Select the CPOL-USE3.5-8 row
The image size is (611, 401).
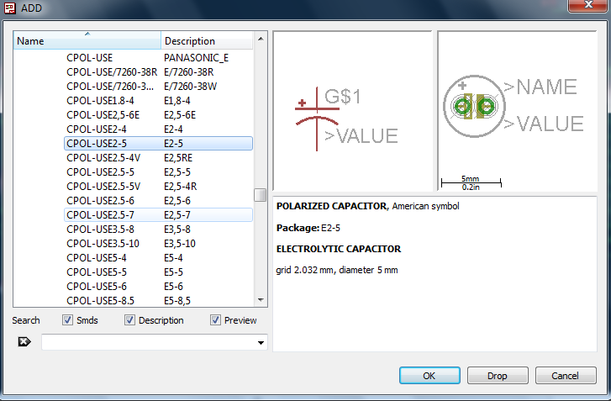coord(158,230)
